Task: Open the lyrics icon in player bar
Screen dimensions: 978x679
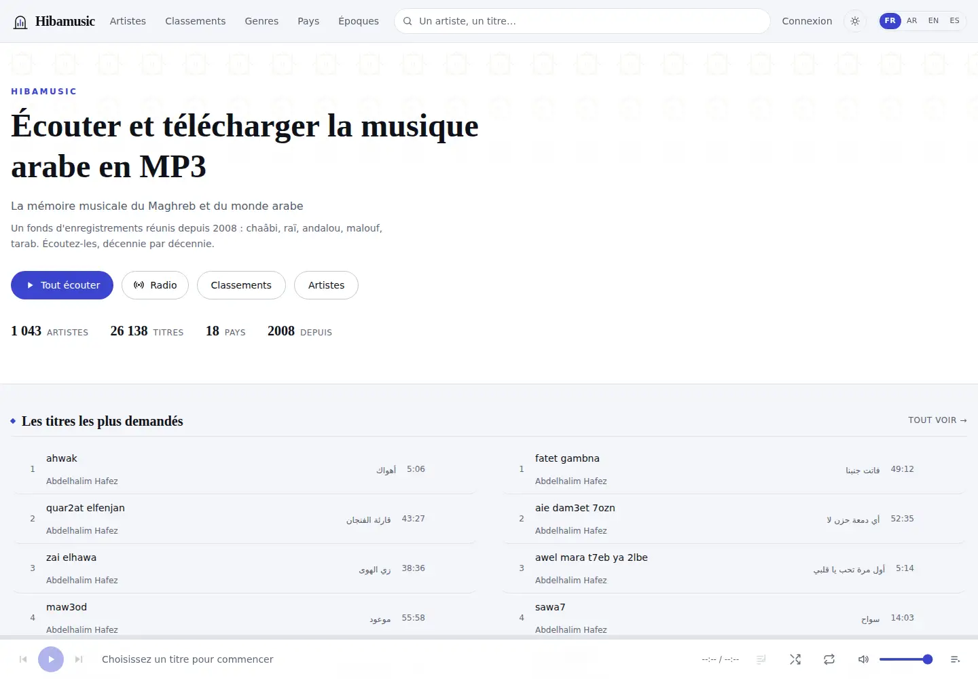Action: tap(761, 659)
